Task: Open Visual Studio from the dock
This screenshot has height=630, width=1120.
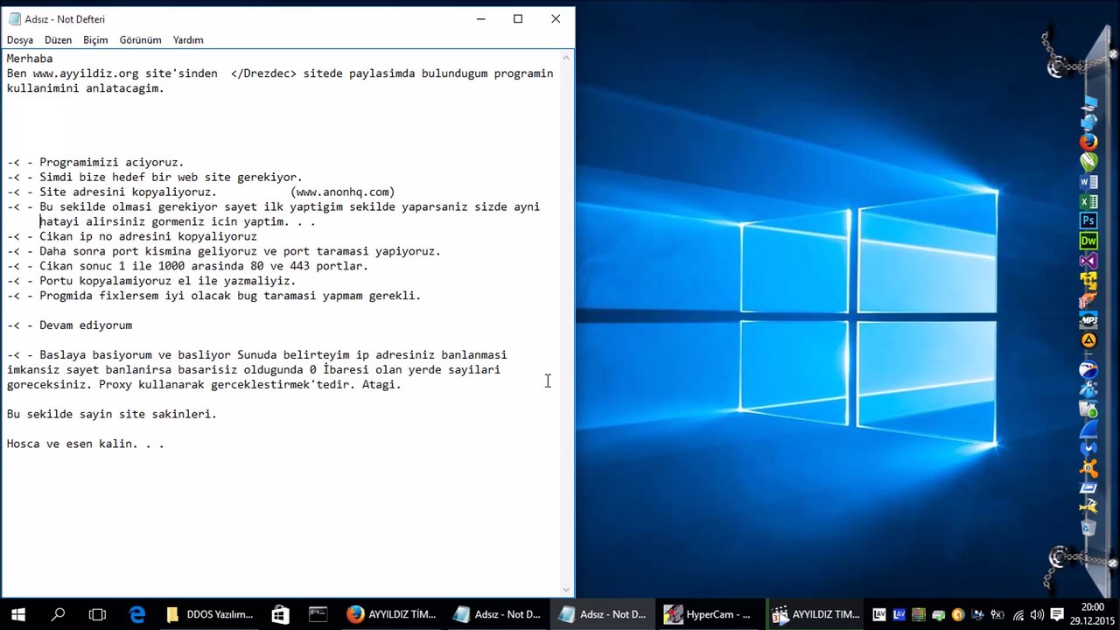Action: pyautogui.click(x=1088, y=262)
